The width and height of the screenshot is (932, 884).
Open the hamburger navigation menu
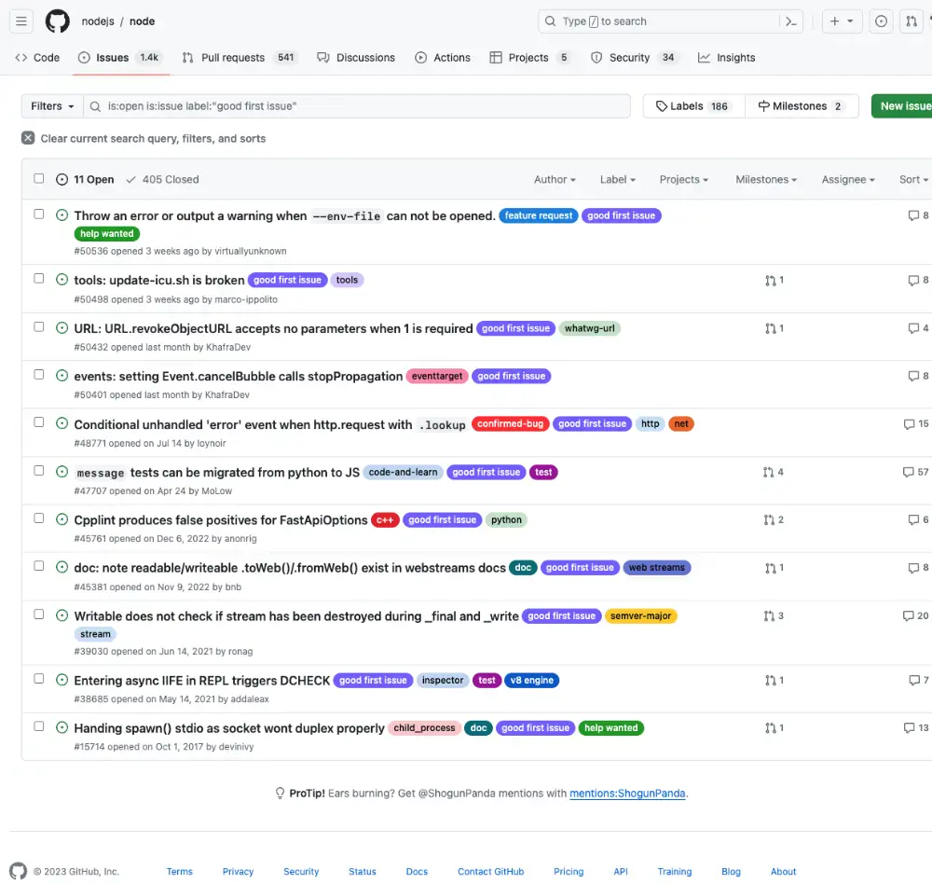point(22,21)
